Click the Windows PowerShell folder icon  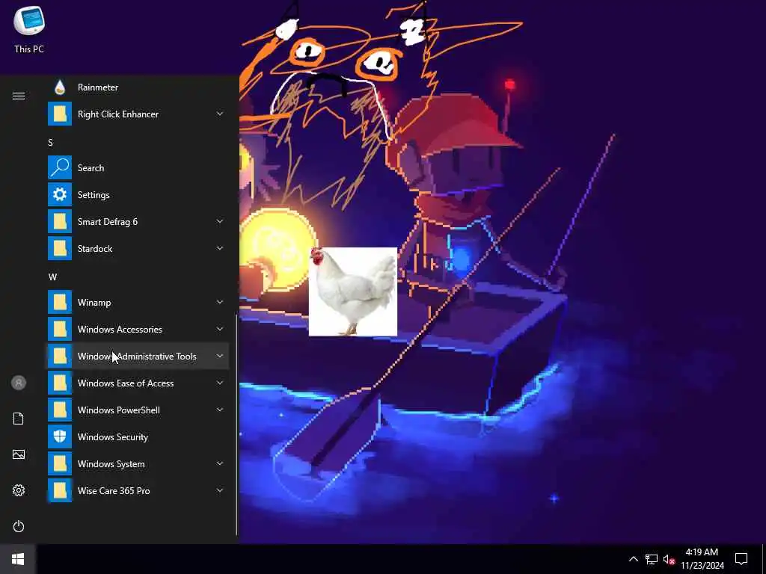click(60, 410)
